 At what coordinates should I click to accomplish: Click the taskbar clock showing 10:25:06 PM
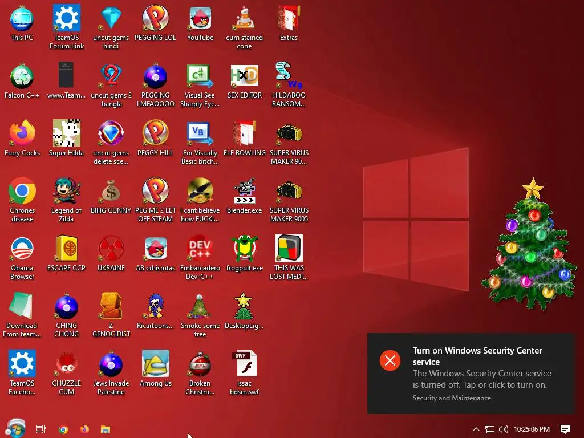pos(532,429)
